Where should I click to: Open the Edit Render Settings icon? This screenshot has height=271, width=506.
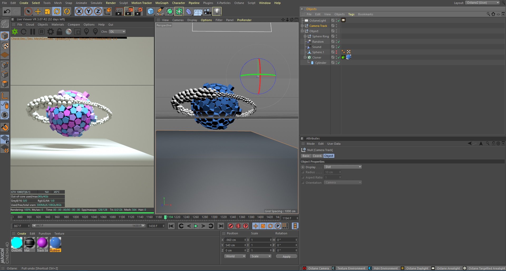click(x=139, y=11)
